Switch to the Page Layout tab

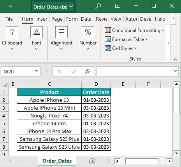[x=57, y=19]
